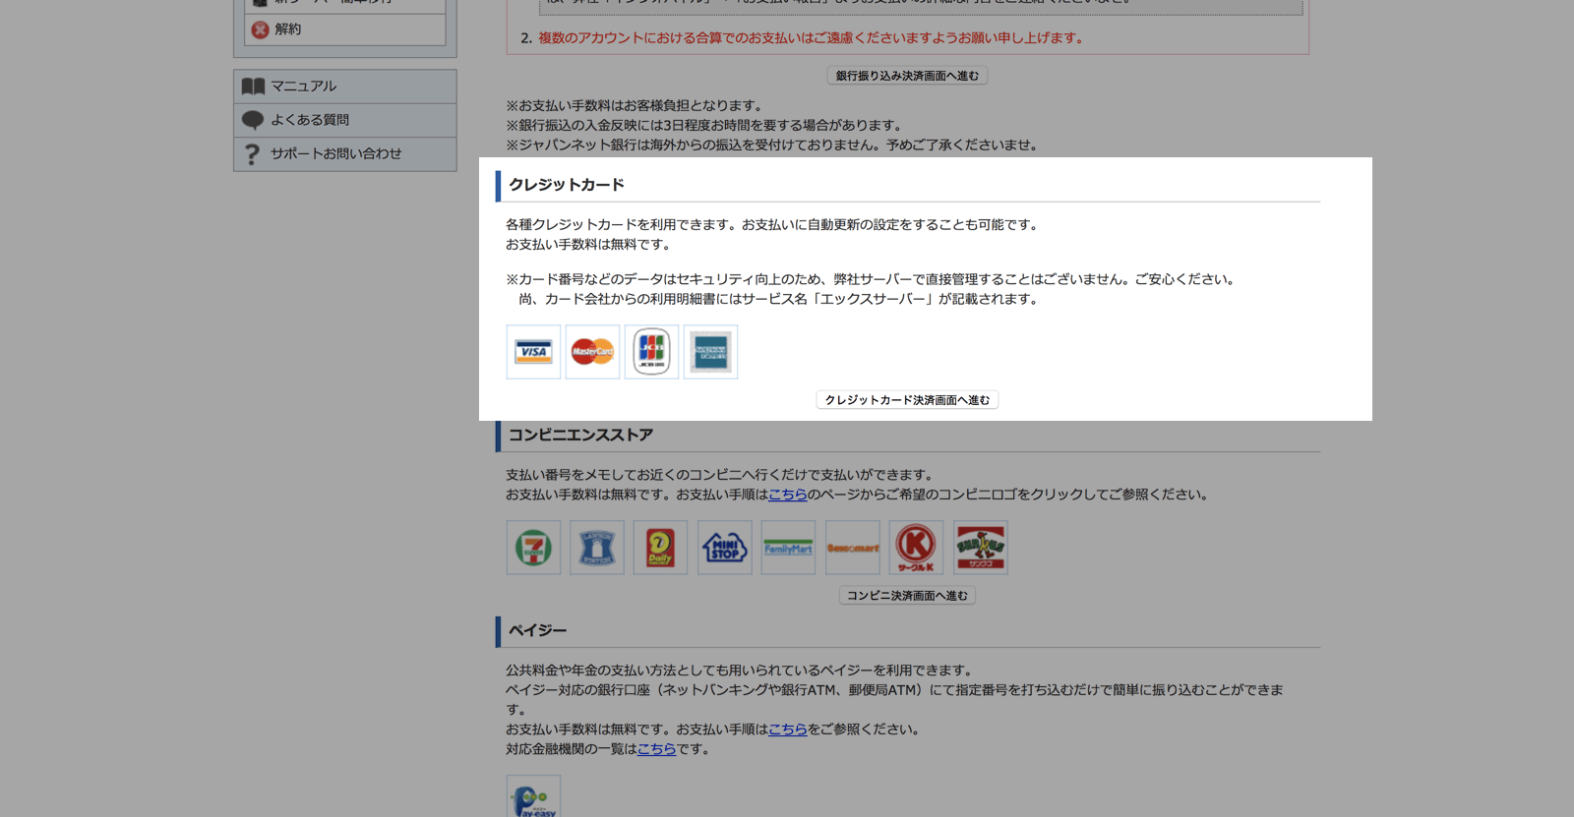Select the Sunkus (サンクス) logo
1574x817 pixels.
(981, 548)
